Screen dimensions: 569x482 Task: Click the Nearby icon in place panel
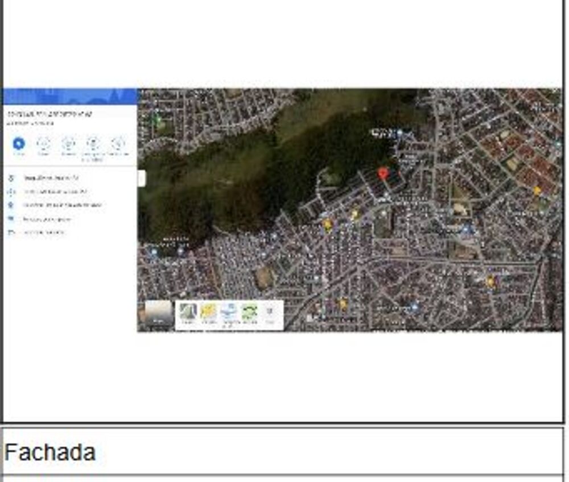pyautogui.click(x=68, y=143)
